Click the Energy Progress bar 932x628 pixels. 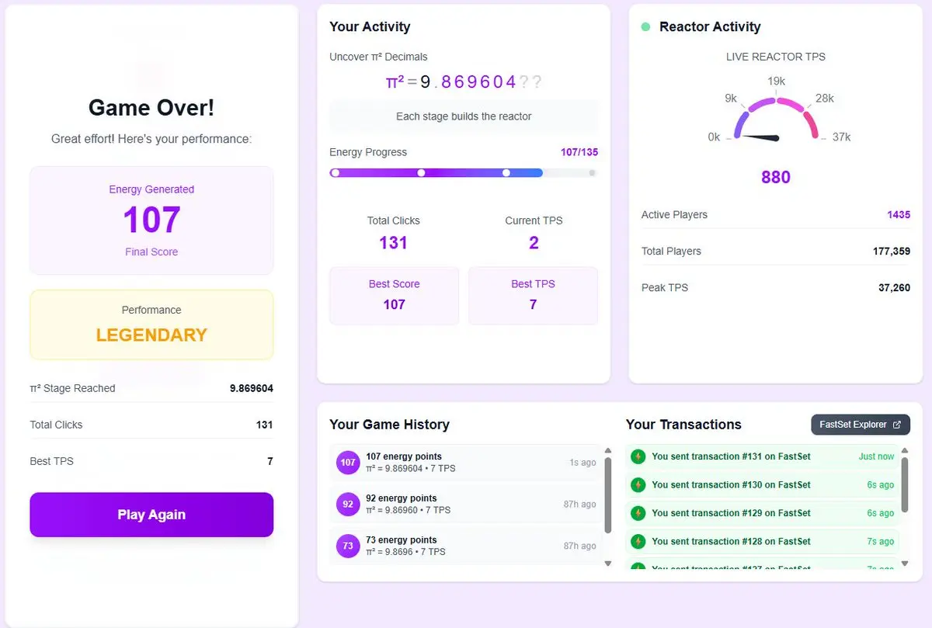pyautogui.click(x=464, y=173)
